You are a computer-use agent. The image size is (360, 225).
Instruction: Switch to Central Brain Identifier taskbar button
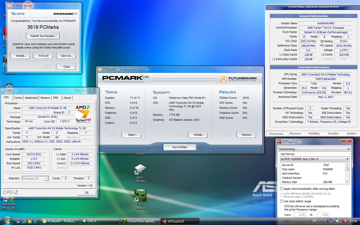coord(140,221)
